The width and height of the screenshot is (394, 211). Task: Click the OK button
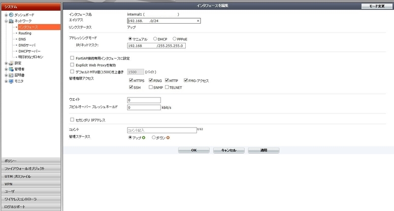point(194,151)
